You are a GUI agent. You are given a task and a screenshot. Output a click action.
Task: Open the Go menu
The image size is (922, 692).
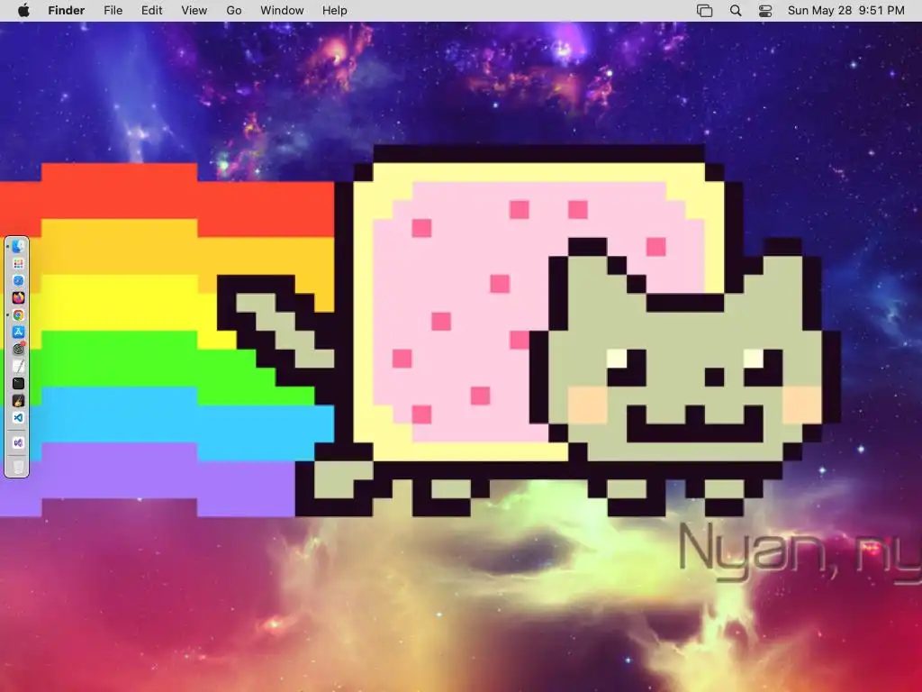tap(234, 11)
